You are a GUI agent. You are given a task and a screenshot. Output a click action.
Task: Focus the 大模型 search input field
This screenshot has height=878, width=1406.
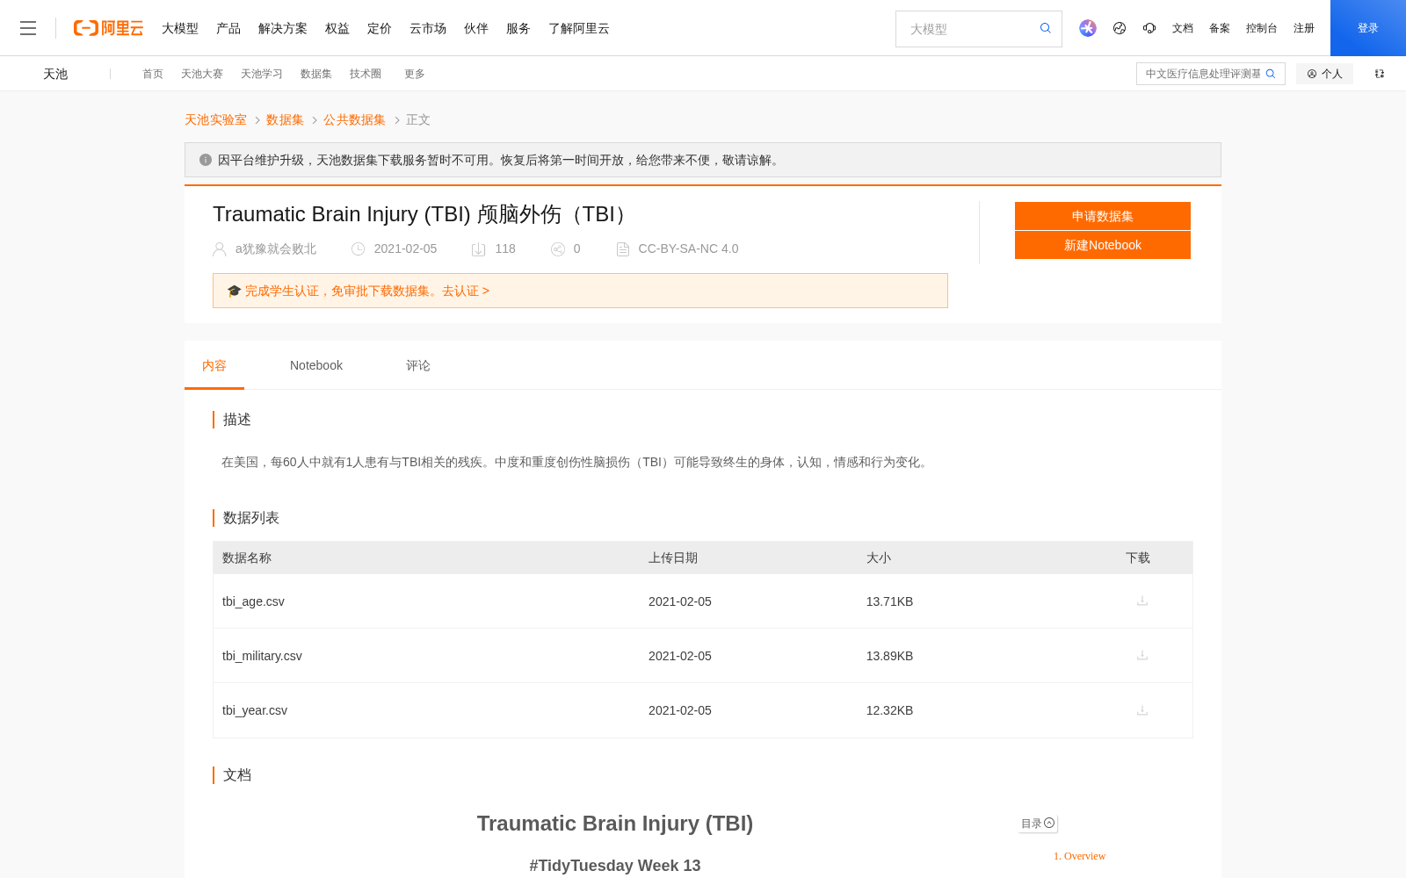point(971,29)
